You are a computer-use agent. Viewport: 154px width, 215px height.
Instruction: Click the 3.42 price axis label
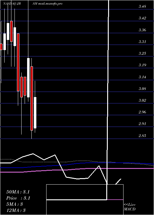pos(142,18)
